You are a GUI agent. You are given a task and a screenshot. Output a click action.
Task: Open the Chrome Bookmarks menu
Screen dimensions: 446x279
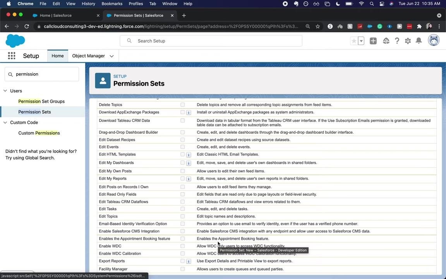(x=112, y=4)
